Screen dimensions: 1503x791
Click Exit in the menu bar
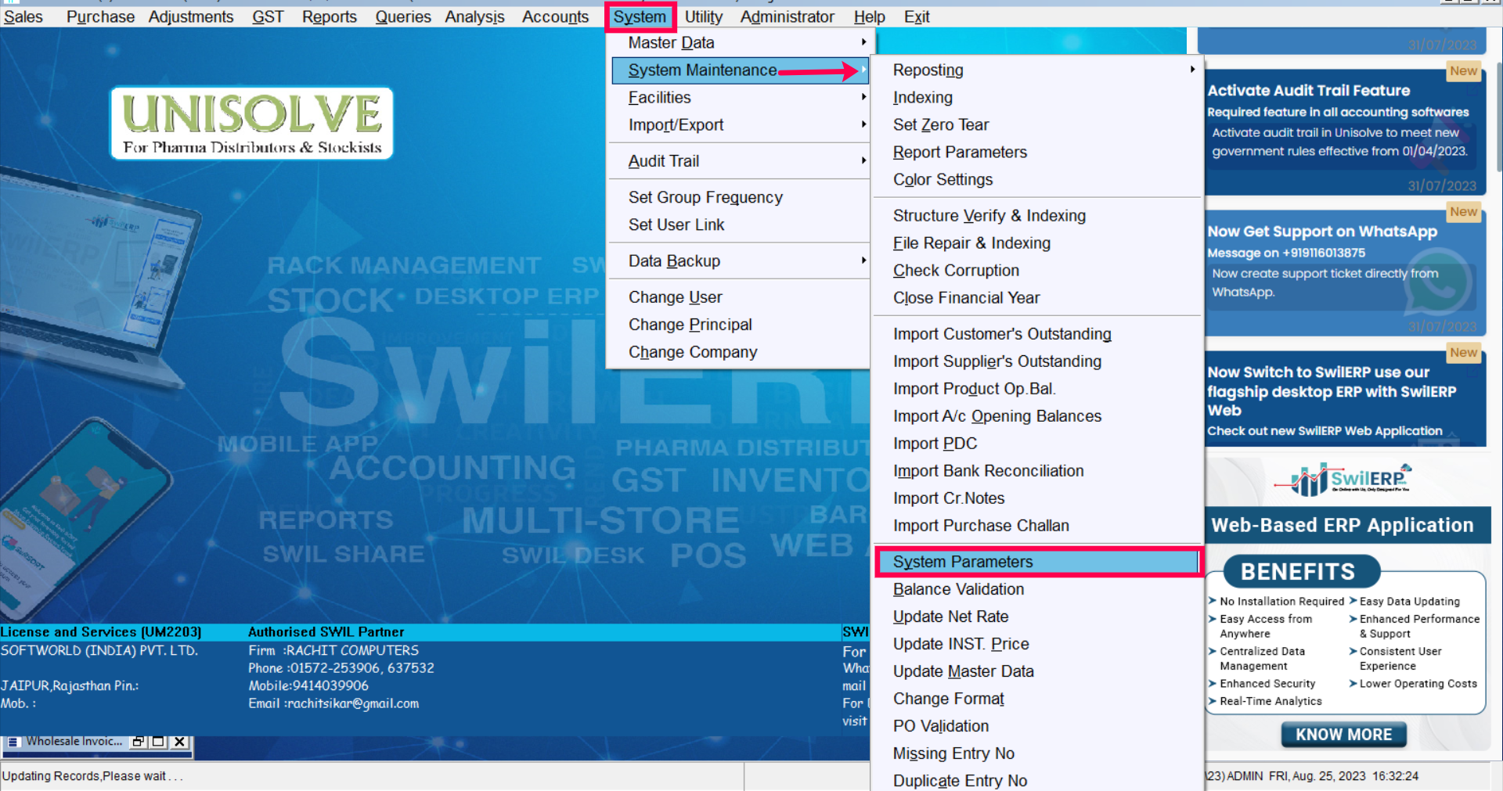click(x=917, y=16)
